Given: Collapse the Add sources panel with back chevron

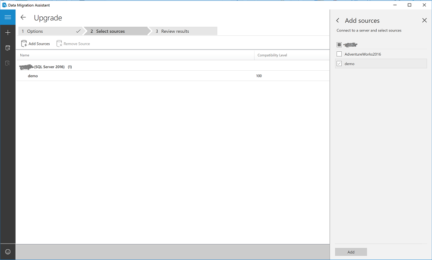Looking at the screenshot, I should pyautogui.click(x=338, y=20).
